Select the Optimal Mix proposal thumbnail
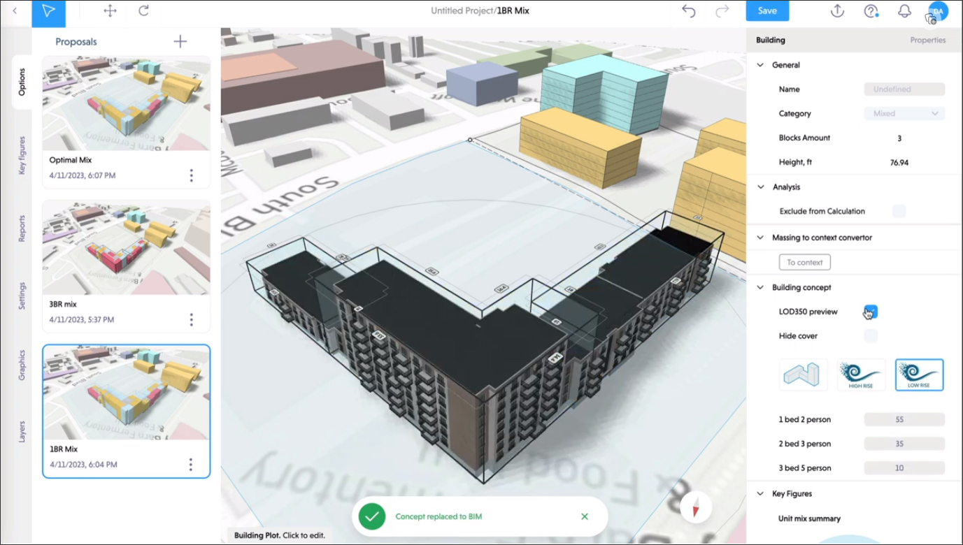The image size is (963, 545). coord(126,103)
